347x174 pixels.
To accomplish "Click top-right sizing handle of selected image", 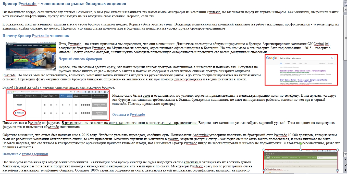I will 338,150.
